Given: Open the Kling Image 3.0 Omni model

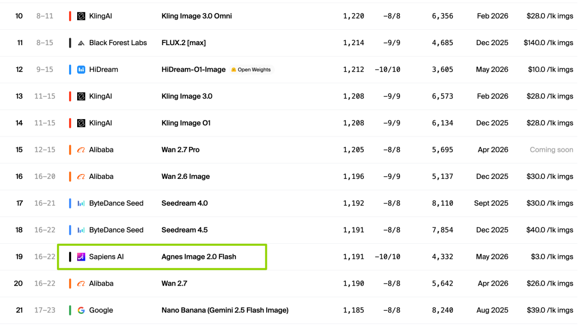Looking at the screenshot, I should pos(197,16).
